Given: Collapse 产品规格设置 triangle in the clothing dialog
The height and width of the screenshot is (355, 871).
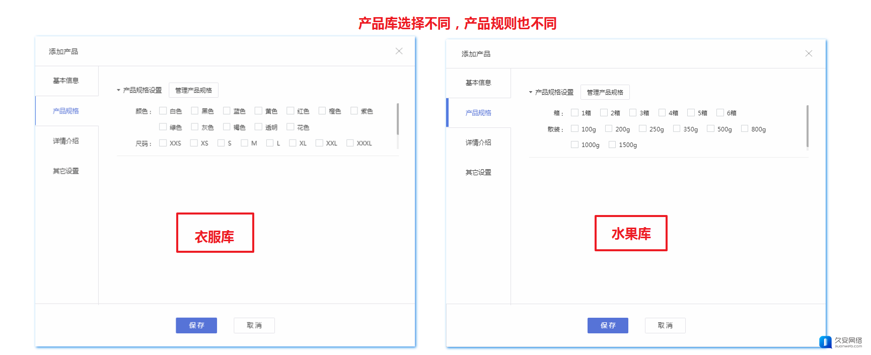Looking at the screenshot, I should point(119,90).
